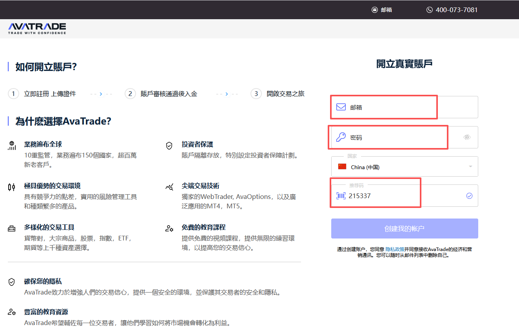Viewport: 519px width, 336px height.
Task: Click the China flag icon
Action: (x=342, y=167)
